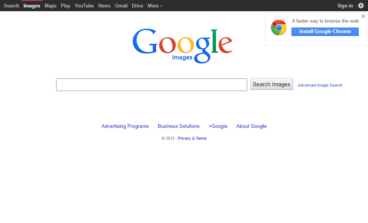Dismiss the Chrome promo with the X

click(363, 16)
